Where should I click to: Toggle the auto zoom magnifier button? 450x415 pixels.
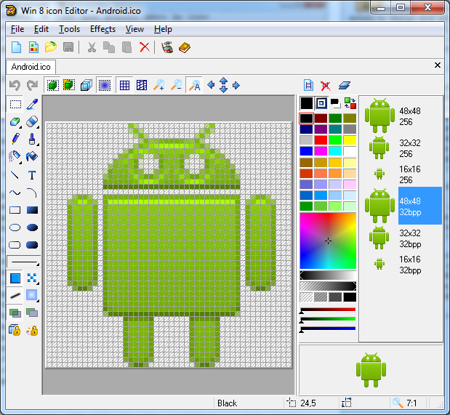[x=194, y=85]
